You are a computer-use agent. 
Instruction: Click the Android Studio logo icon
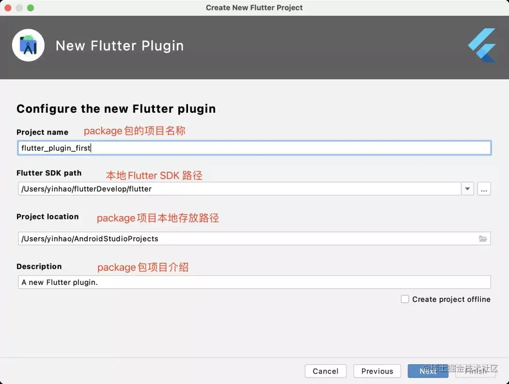(28, 45)
